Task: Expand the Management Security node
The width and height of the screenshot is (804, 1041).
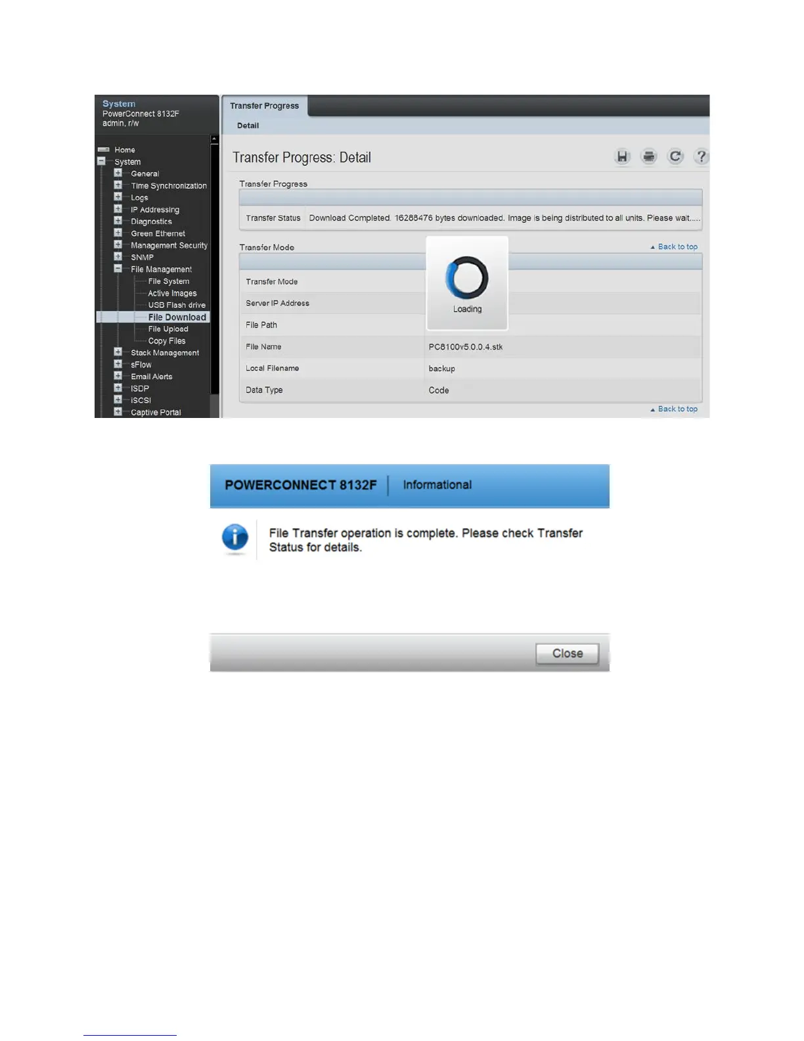Action: pos(118,244)
